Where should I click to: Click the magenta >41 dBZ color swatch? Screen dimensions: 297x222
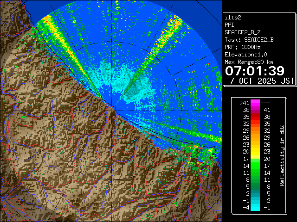click(x=255, y=103)
